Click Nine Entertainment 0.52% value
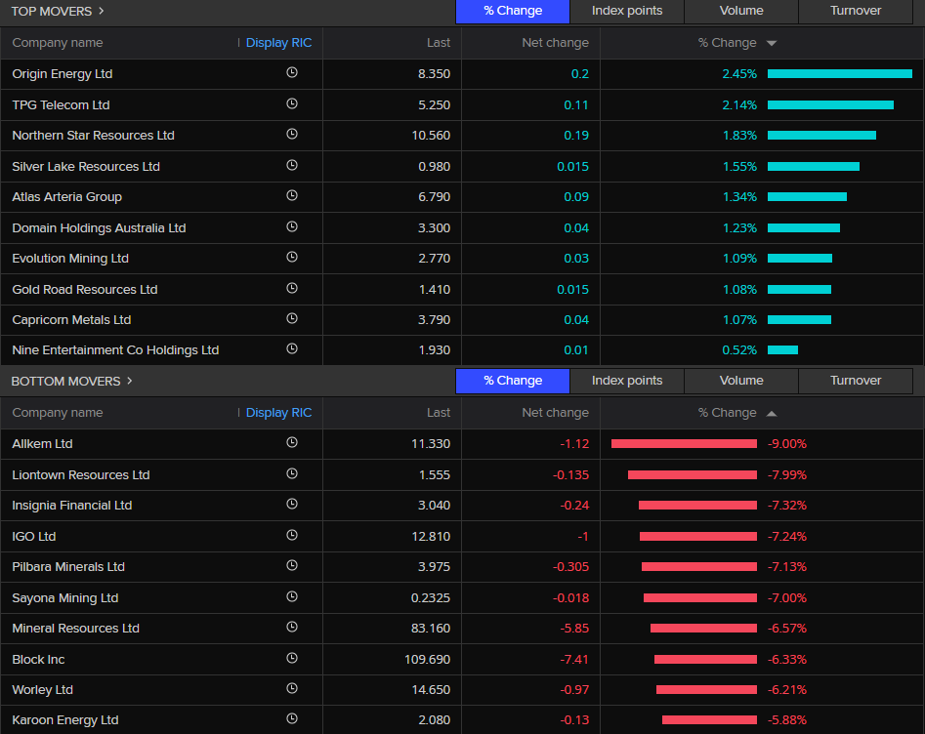 tap(739, 350)
